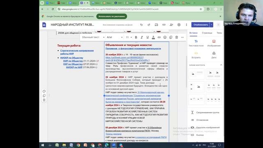Open the financial support regulation link
263x148 pixels.
(x=133, y=49)
